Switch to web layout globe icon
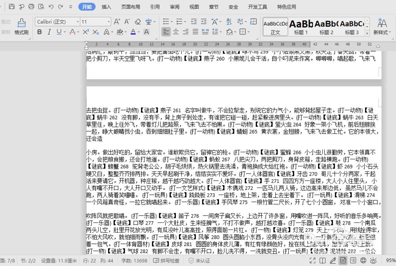This screenshot has height=266, width=396. (363, 260)
